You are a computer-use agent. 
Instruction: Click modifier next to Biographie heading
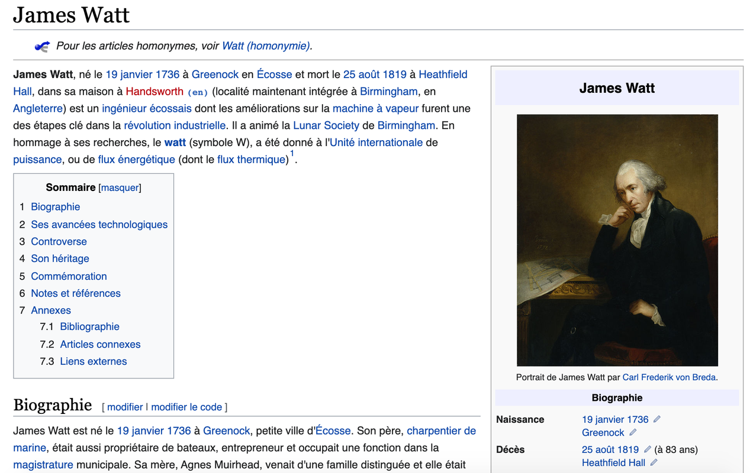[125, 407]
